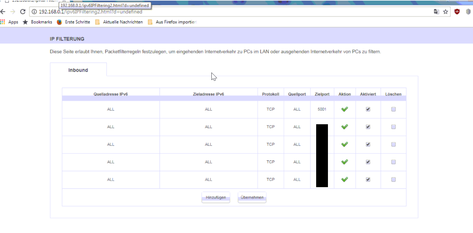Click the green Aktion checkmark in last rule row
Screen dimensions: 473x233
pyautogui.click(x=344, y=179)
